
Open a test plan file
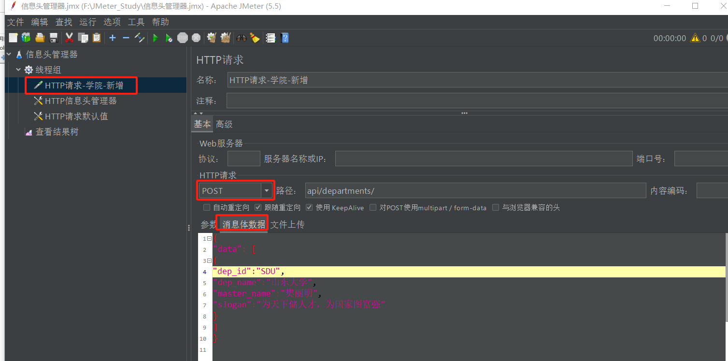[40, 38]
